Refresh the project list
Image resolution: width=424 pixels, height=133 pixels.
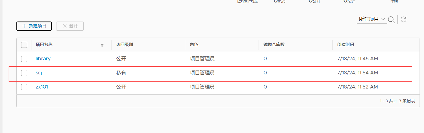[403, 19]
